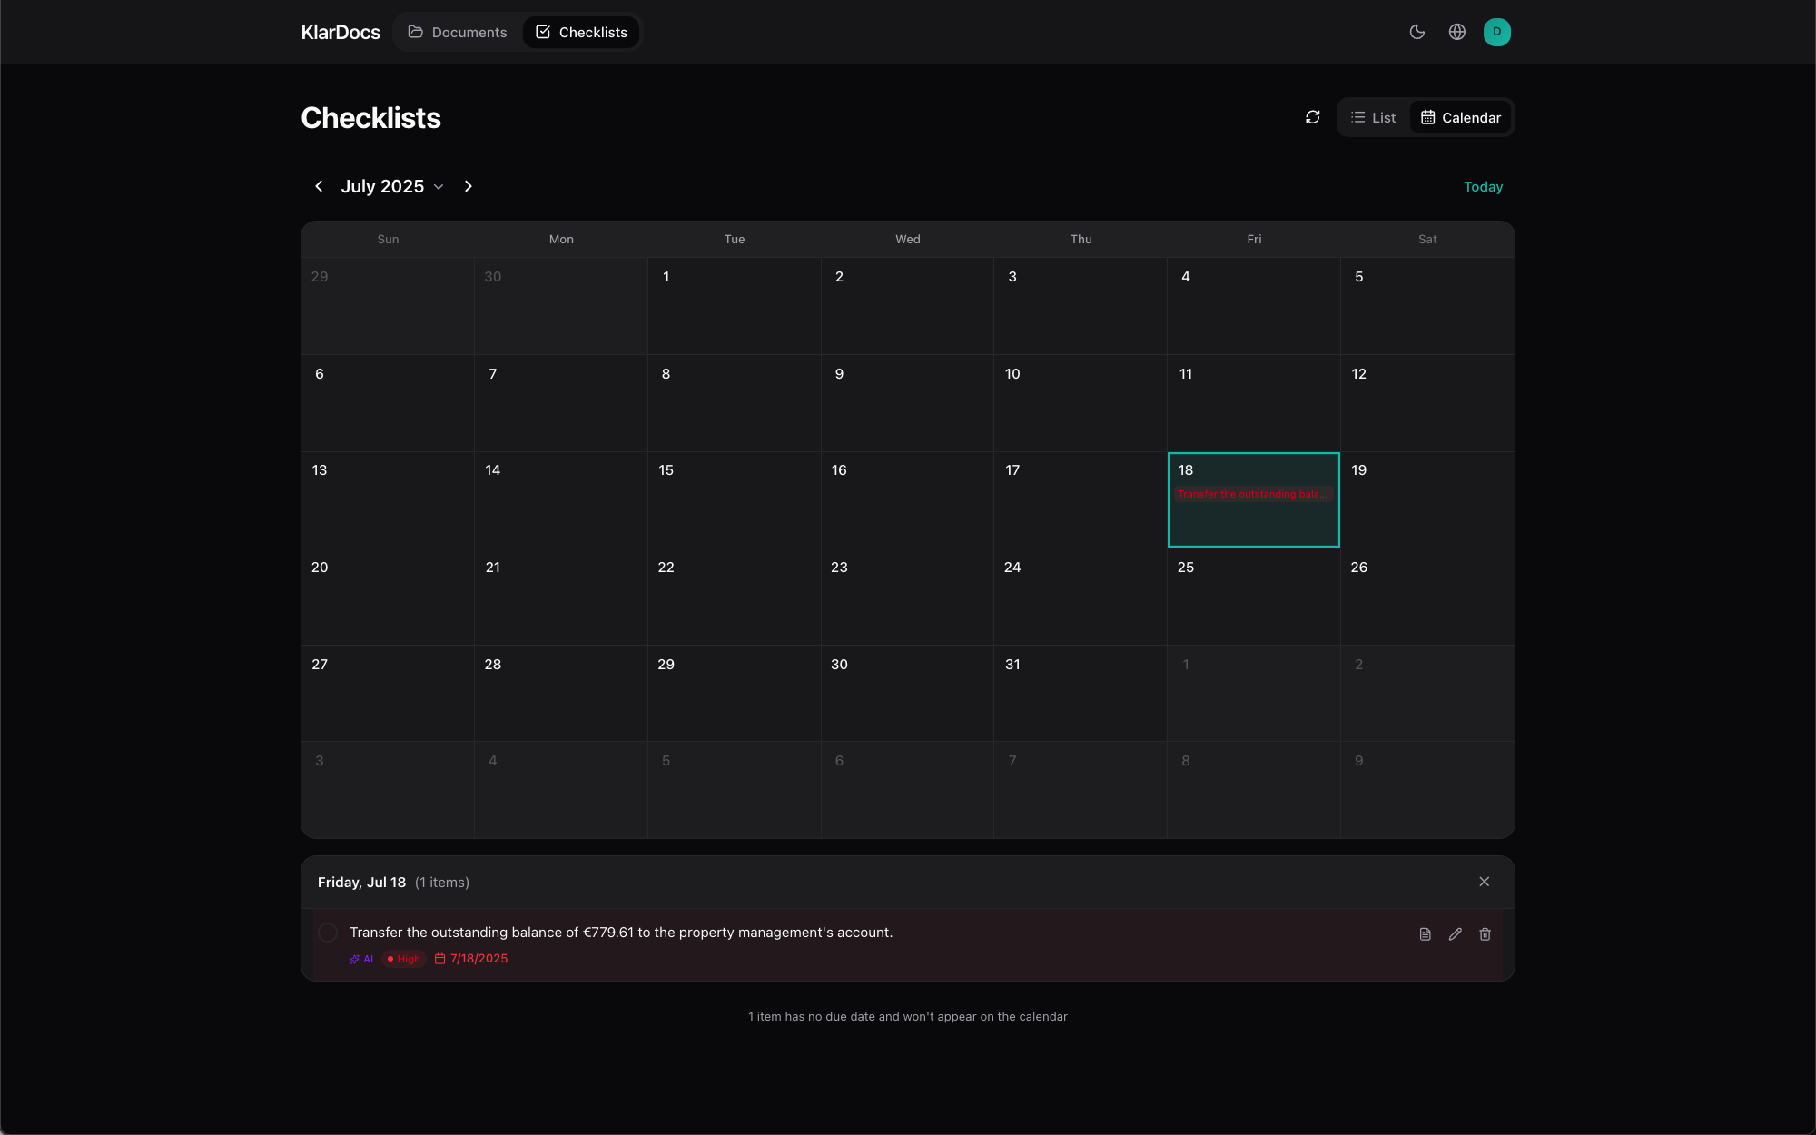1816x1135 pixels.
Task: Select the Checklists navigation tab
Action: [580, 32]
